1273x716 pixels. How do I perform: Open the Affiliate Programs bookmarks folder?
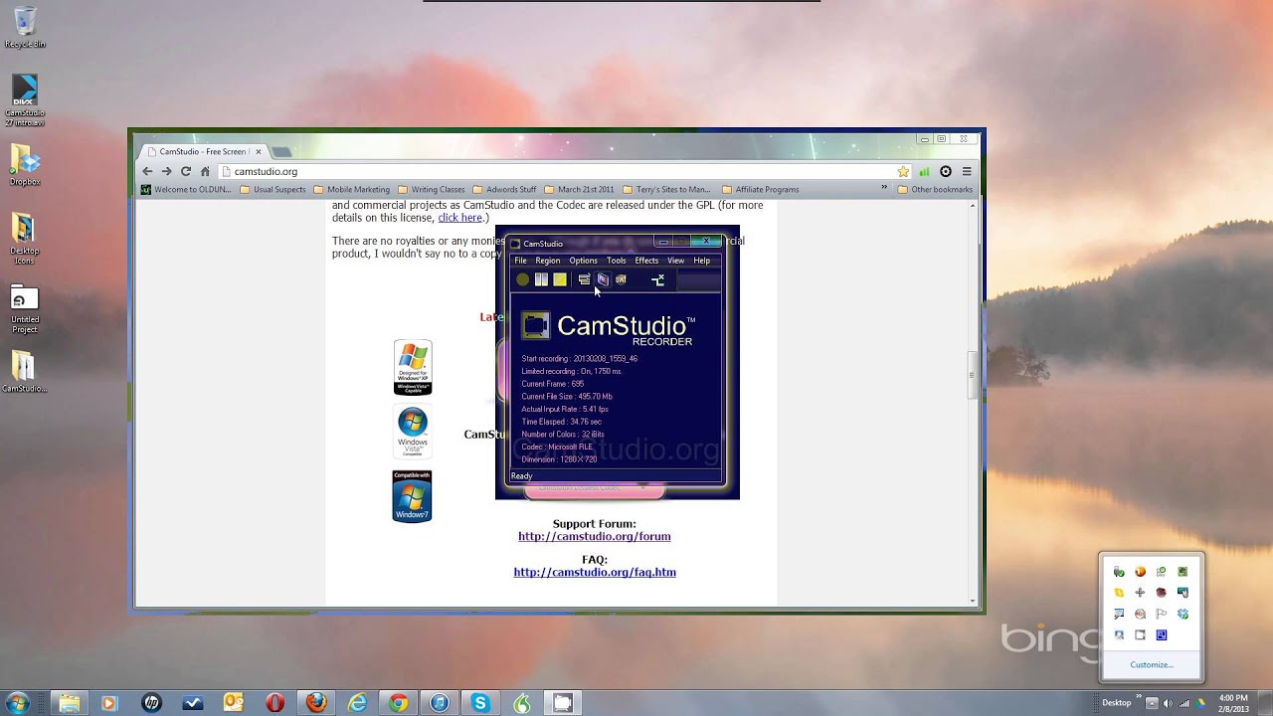[761, 189]
